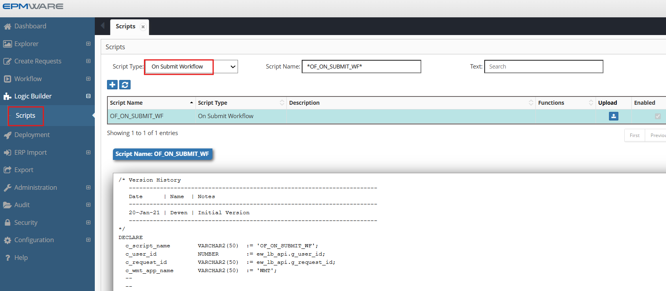Select Scripts under Logic Builder
The height and width of the screenshot is (291, 666).
click(x=26, y=115)
